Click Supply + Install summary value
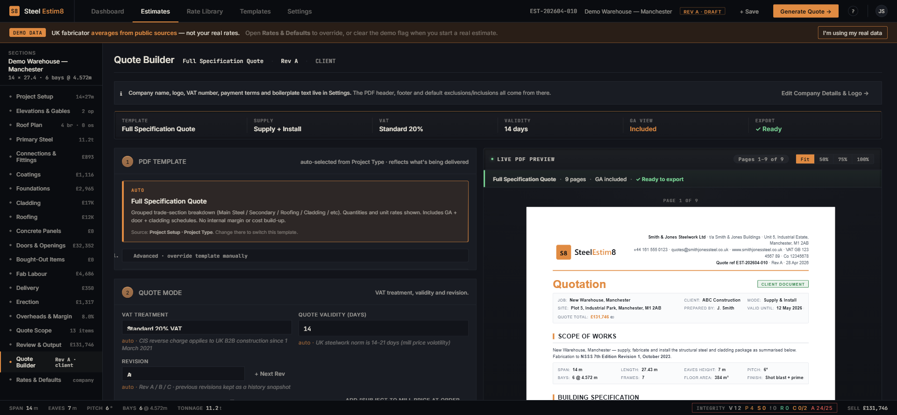The height and width of the screenshot is (415, 897). pos(278,129)
